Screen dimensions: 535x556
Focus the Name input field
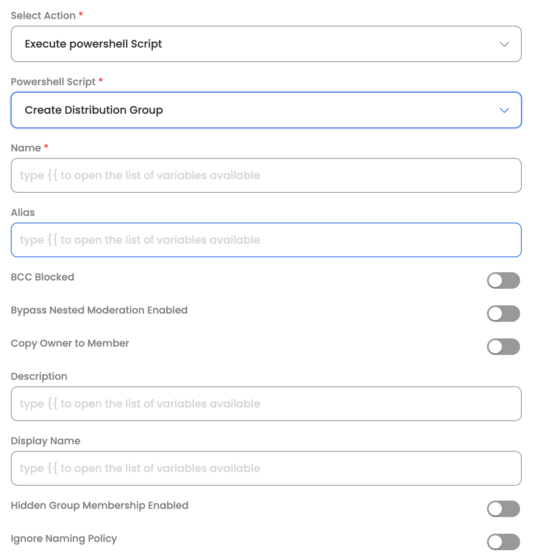click(x=266, y=175)
